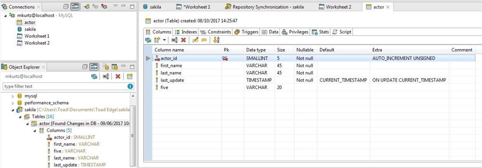The height and width of the screenshot is (168, 482).
Task: Click new table icon in Object Explorer toolbar
Action: coord(130,76)
